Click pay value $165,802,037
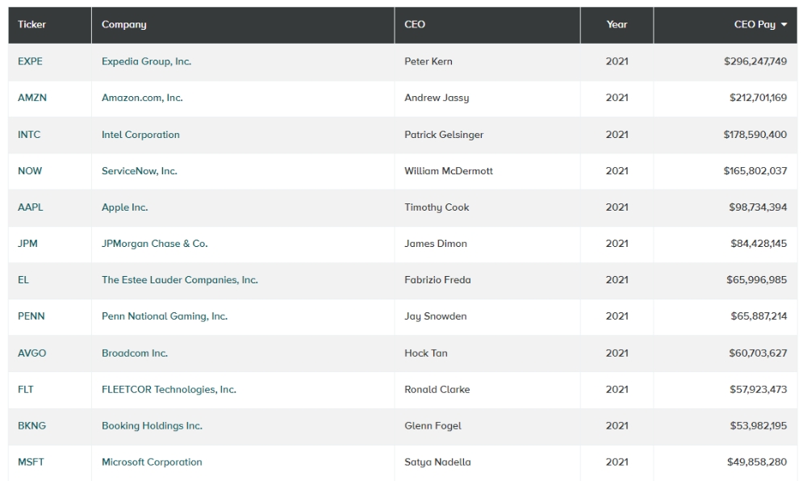807x481 pixels. [x=755, y=171]
